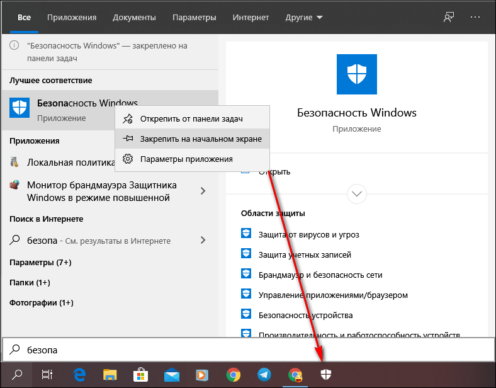The width and height of the screenshot is (496, 388).
Task: Click the 'безопа - См. результаты в Интернете' text
Action: (x=99, y=241)
